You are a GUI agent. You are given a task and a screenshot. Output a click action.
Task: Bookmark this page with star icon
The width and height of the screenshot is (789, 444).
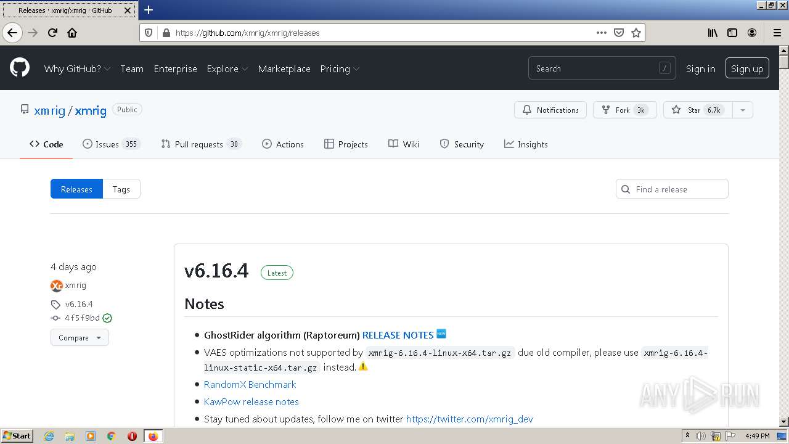[636, 33]
